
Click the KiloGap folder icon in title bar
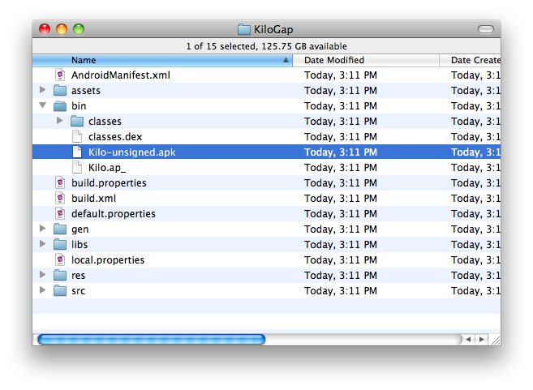coord(244,29)
